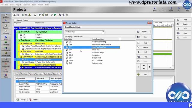
Task: Click the Zoom Out magnifier icon
Action: (x=63, y=15)
